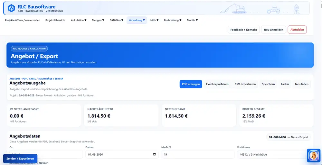322x165 pixels.
Task: Click the Senden / Exportieren button
Action: (x=20, y=159)
